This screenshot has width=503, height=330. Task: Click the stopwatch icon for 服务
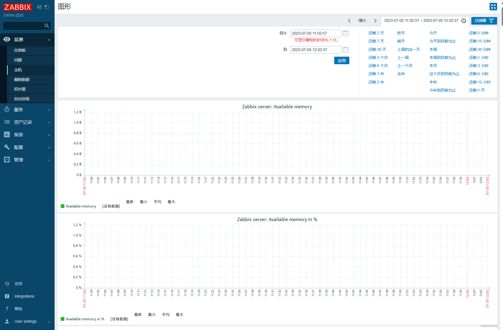7,109
